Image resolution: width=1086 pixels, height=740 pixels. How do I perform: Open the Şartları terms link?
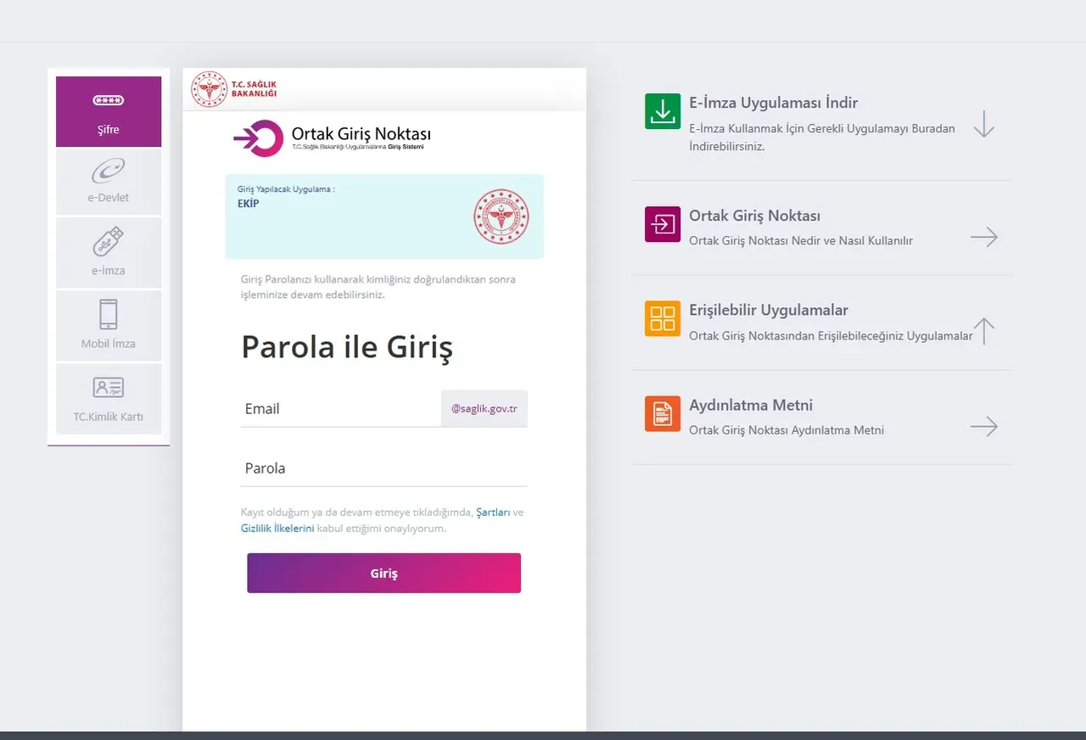493,513
